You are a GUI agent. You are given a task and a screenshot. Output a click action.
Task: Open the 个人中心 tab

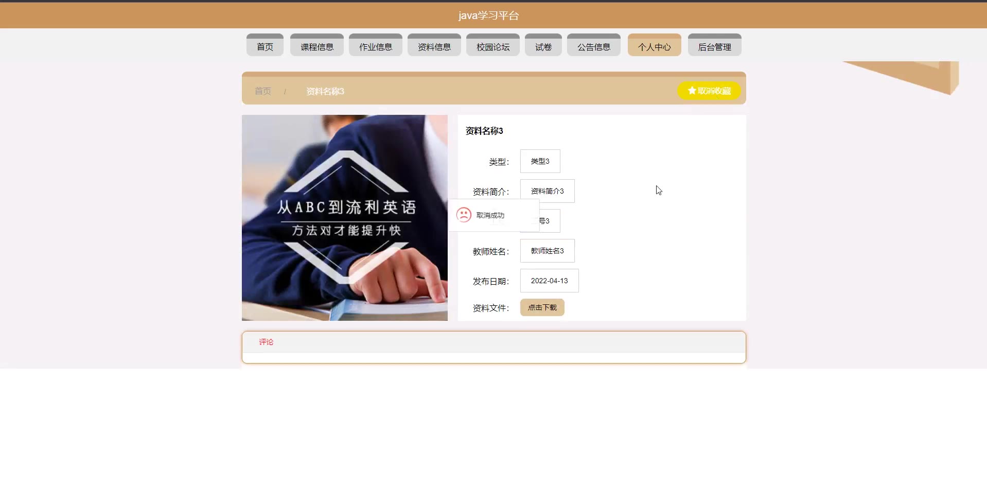click(655, 45)
